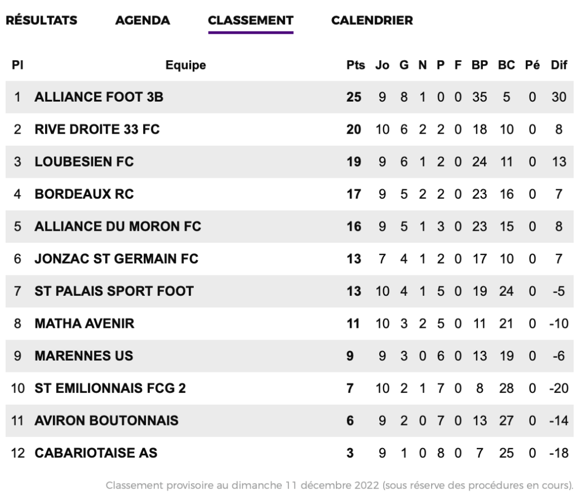577x500 pixels.
Task: Click the Dif column header
Action: tap(558, 65)
